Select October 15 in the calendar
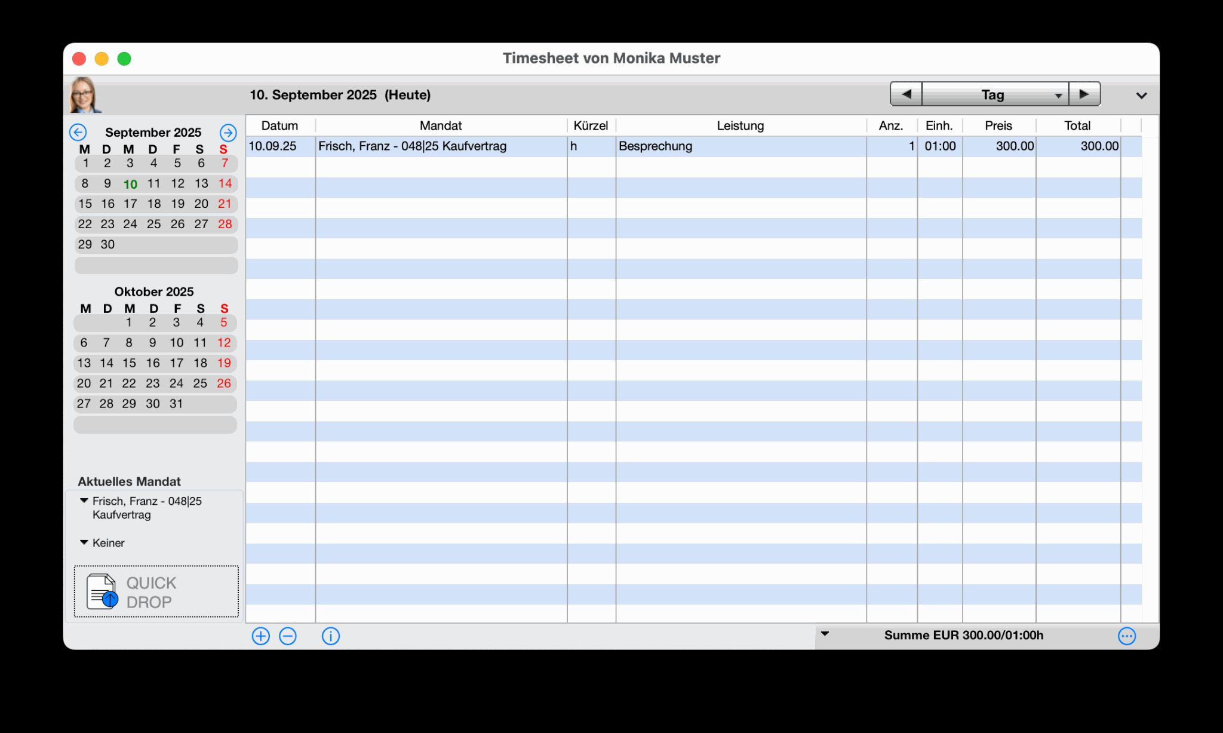Image resolution: width=1223 pixels, height=733 pixels. coord(129,363)
